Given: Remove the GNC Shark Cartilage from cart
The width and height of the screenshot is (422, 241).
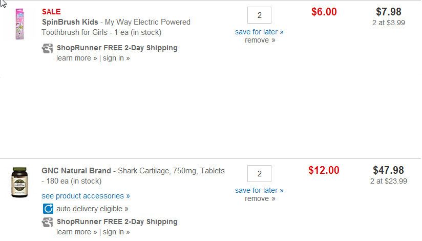Looking at the screenshot, I should 260,198.
